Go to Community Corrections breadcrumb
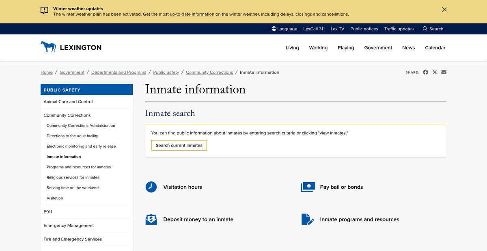Viewport: 487px width, 251px height. pos(209,72)
